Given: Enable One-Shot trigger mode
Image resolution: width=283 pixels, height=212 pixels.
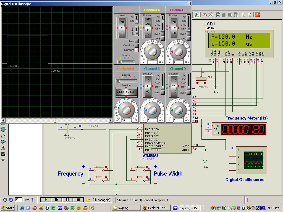Looking at the screenshot, I should click(x=136, y=46).
